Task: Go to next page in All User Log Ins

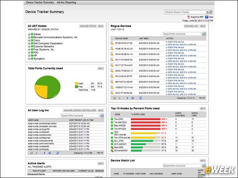Action: 45,153
